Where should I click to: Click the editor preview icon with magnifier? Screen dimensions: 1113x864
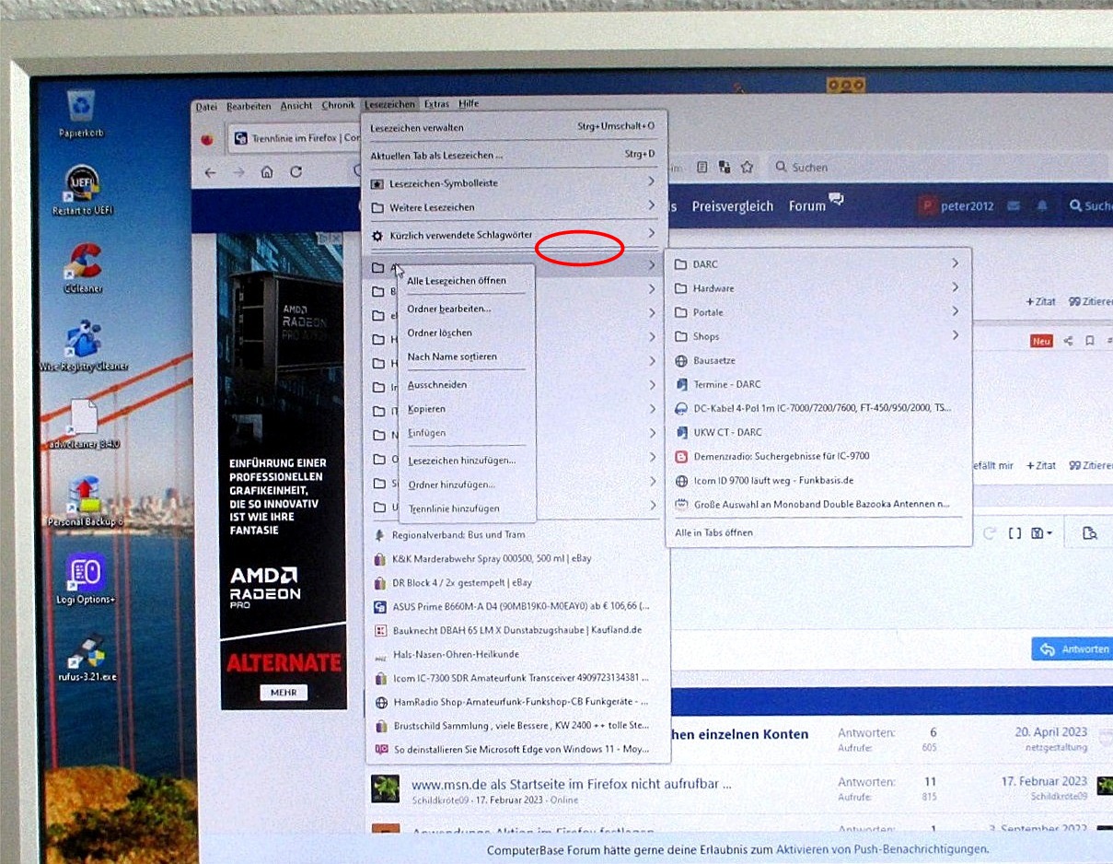point(1090,532)
